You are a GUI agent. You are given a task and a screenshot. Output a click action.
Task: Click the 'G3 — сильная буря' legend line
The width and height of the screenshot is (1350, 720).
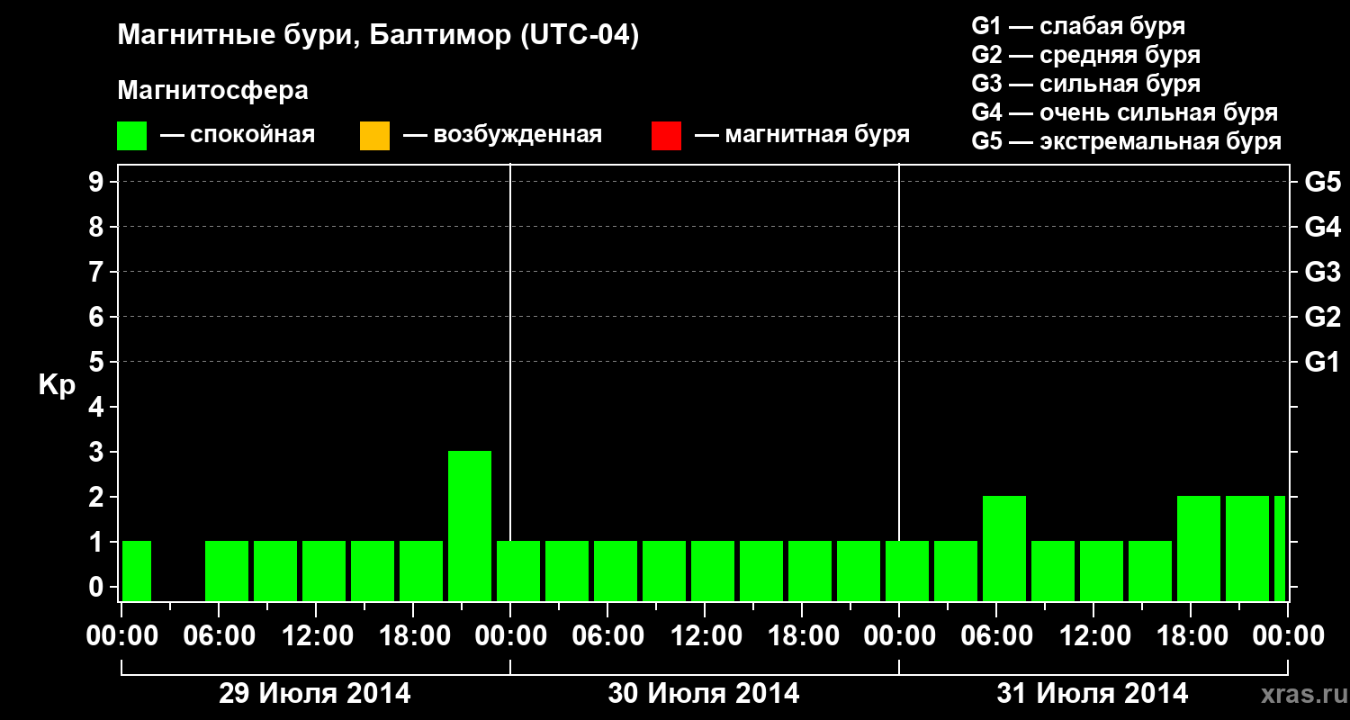point(1085,84)
